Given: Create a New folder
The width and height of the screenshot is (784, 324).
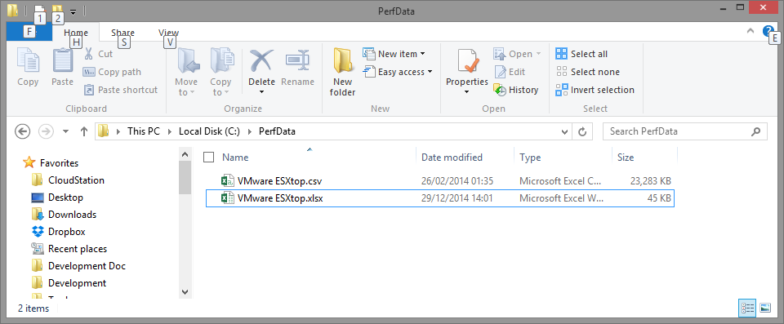Looking at the screenshot, I should [x=343, y=72].
